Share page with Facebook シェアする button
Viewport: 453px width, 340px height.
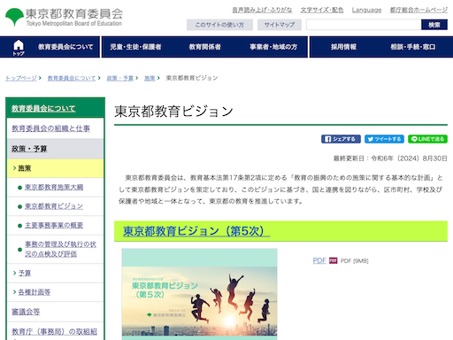point(341,139)
